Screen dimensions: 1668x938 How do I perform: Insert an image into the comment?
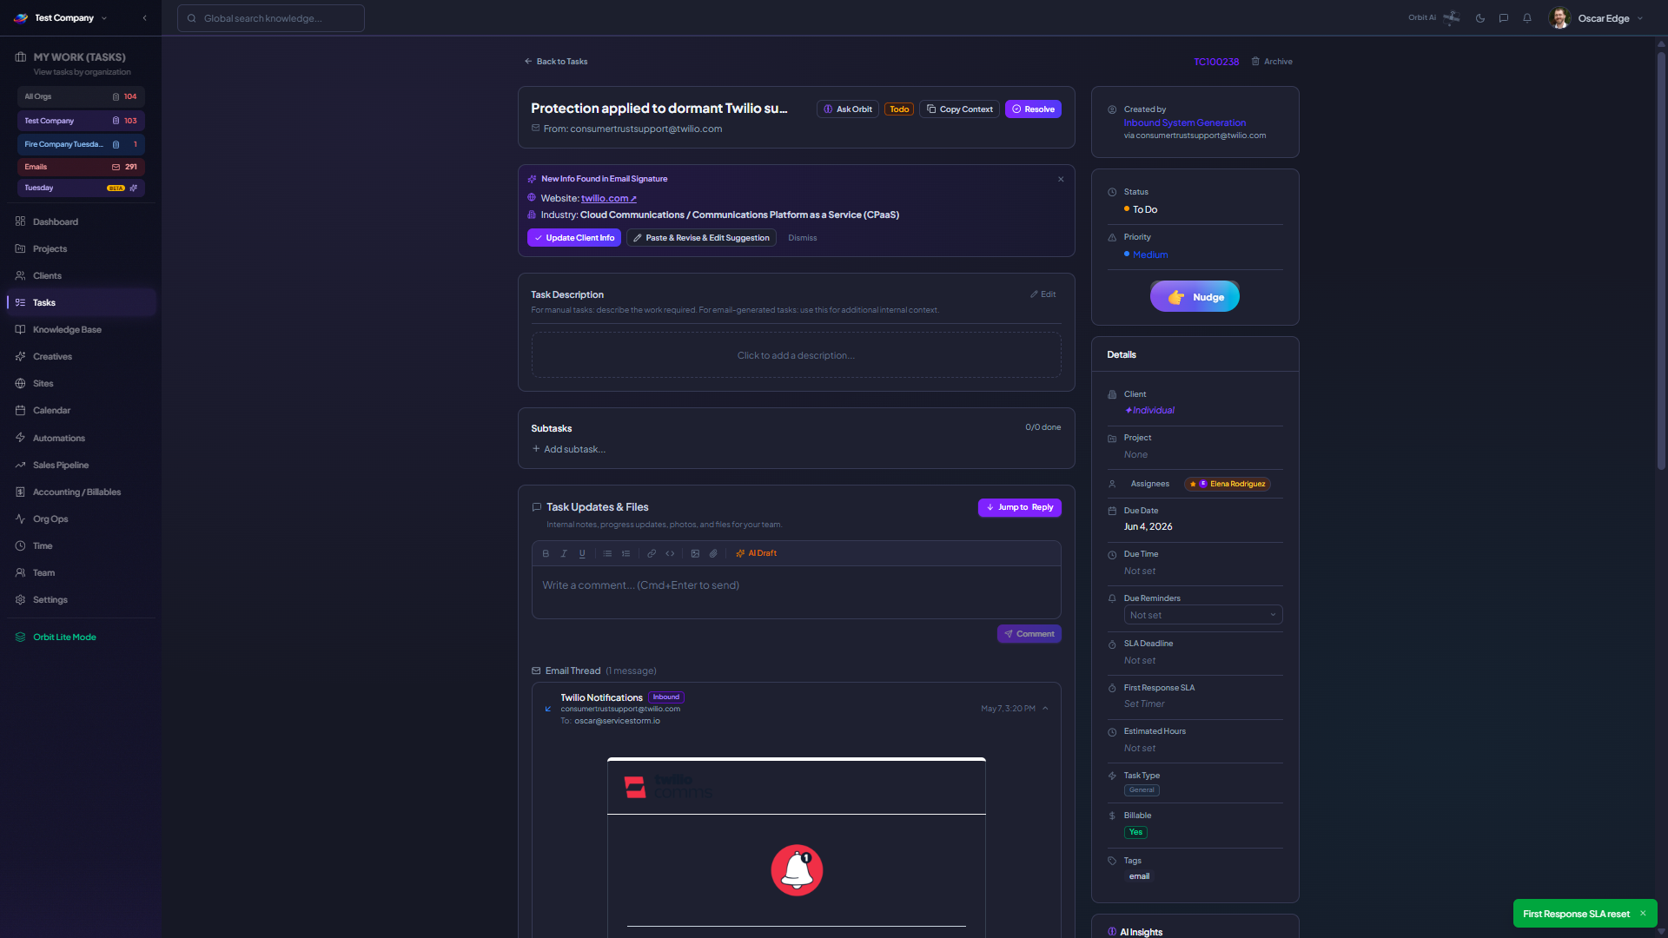tap(695, 553)
